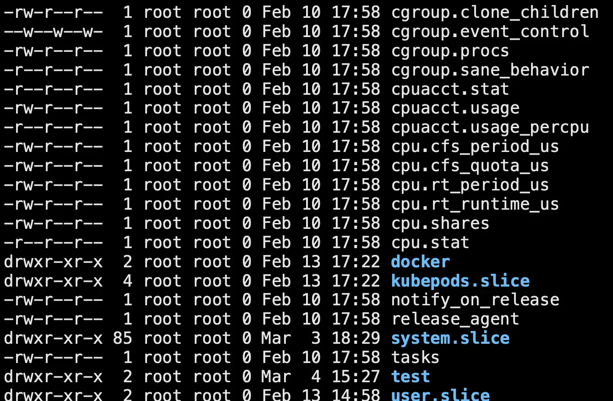
Task: Click the cgroup.sane_behavior filename
Action: [490, 70]
